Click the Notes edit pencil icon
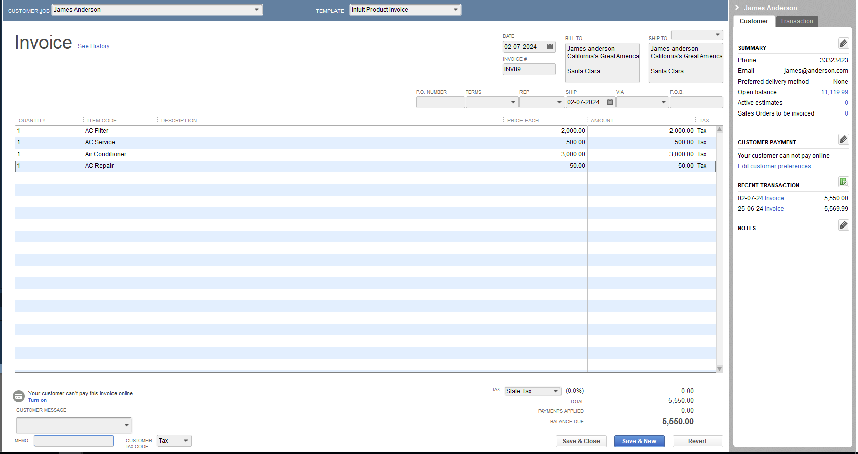This screenshot has height=454, width=858. click(843, 225)
